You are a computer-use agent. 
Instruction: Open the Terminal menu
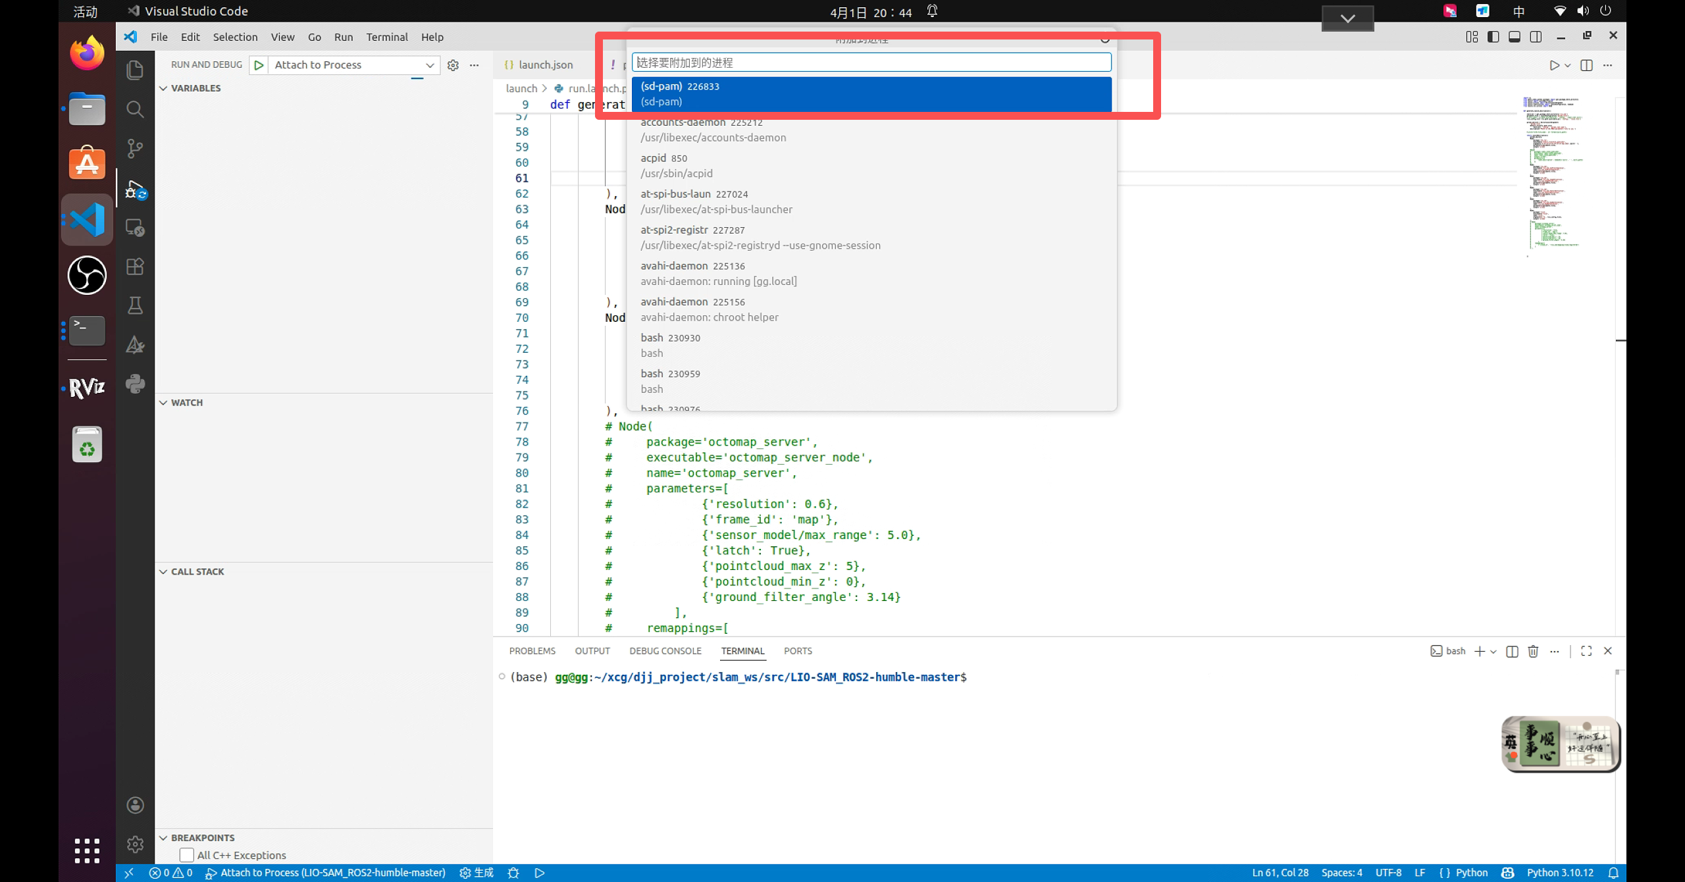(386, 37)
